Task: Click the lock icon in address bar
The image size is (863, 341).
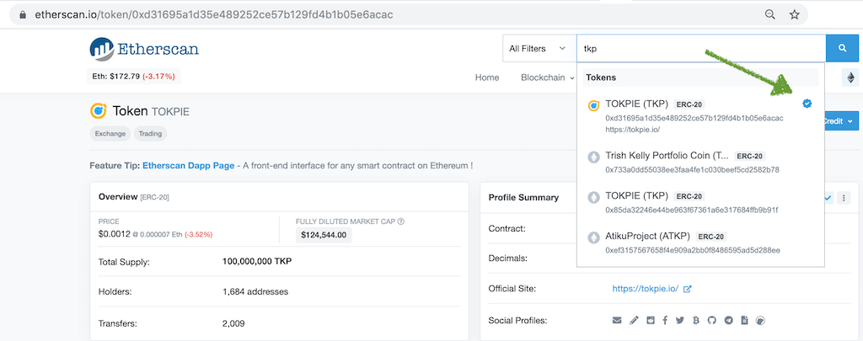Action: click(23, 15)
